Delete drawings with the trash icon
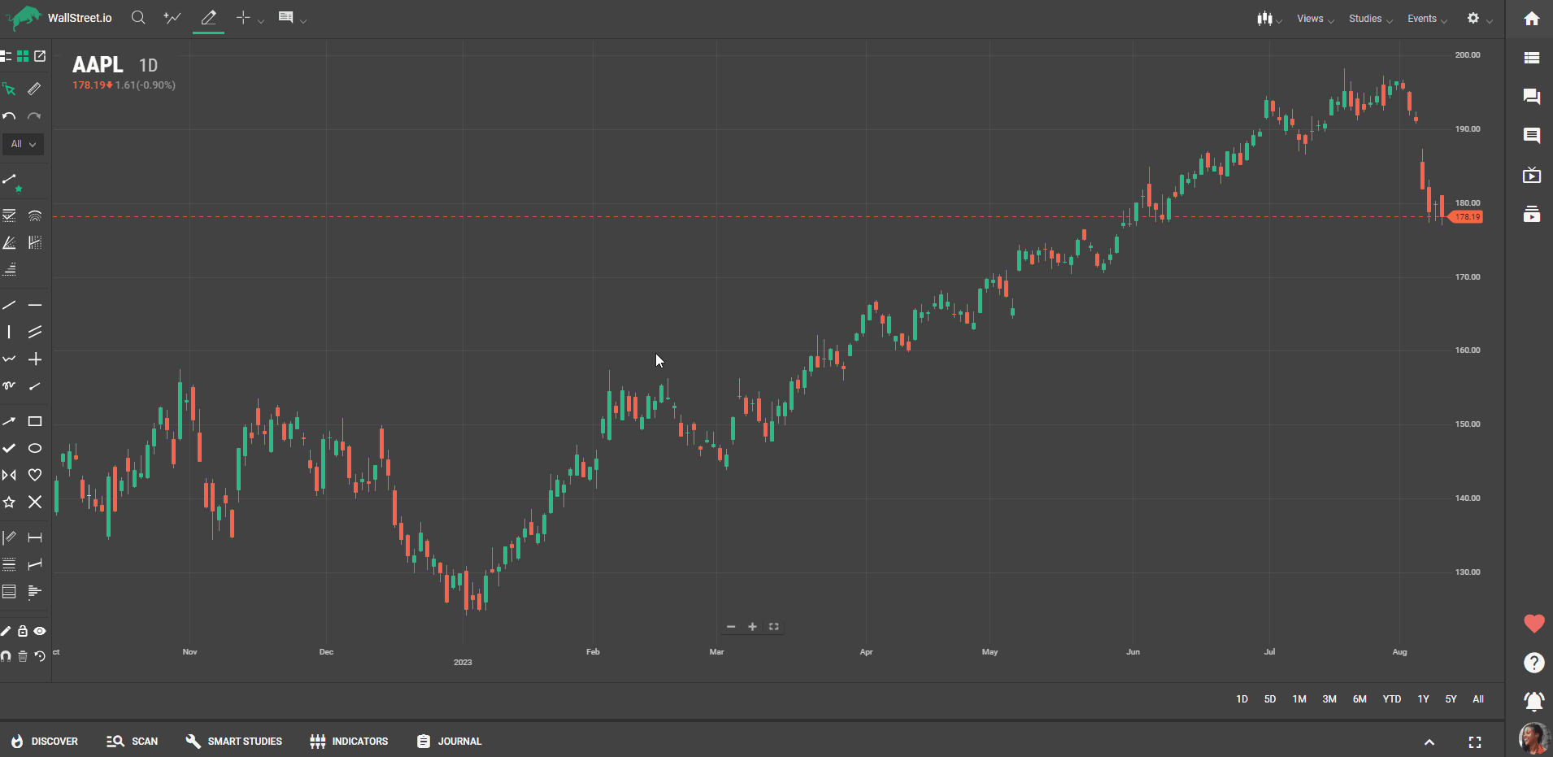The height and width of the screenshot is (757, 1553). (23, 656)
